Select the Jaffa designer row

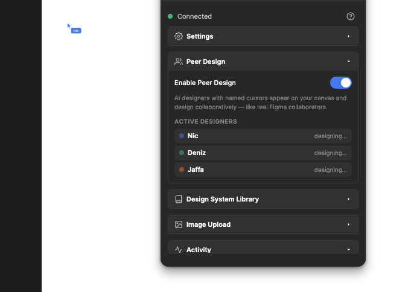point(263,170)
